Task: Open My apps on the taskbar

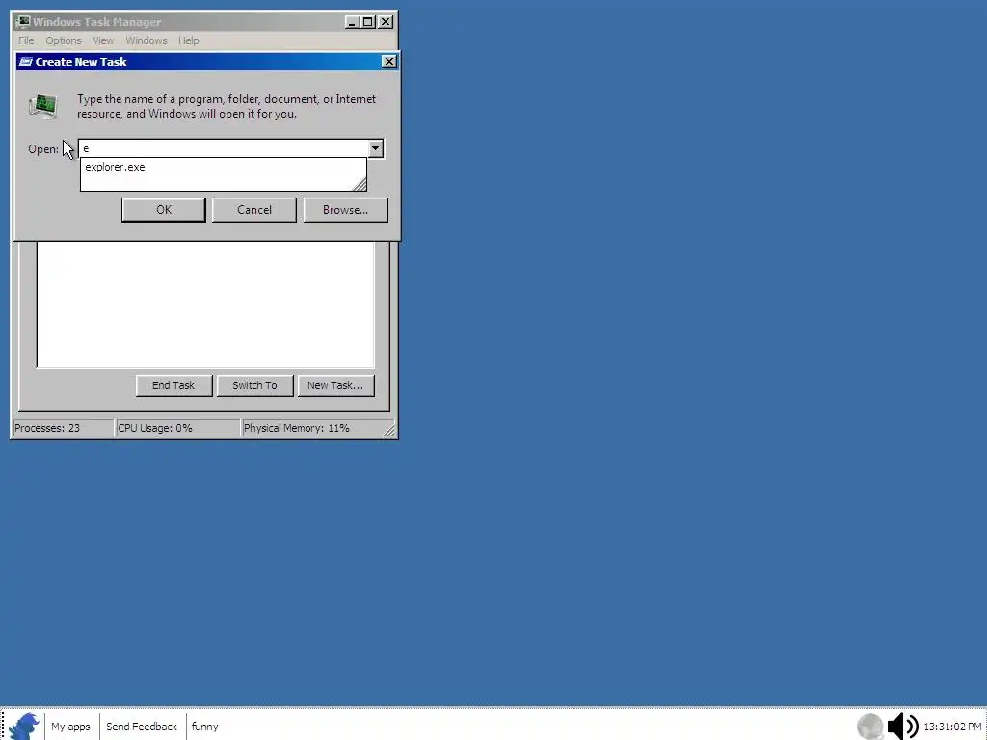Action: pyautogui.click(x=70, y=727)
